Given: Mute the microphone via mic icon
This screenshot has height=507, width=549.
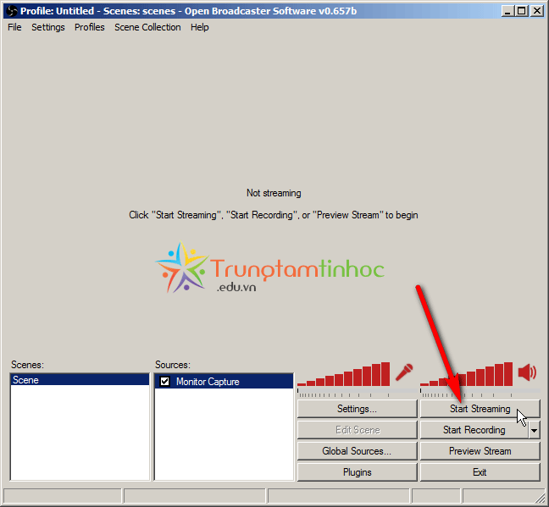Looking at the screenshot, I should pos(404,372).
